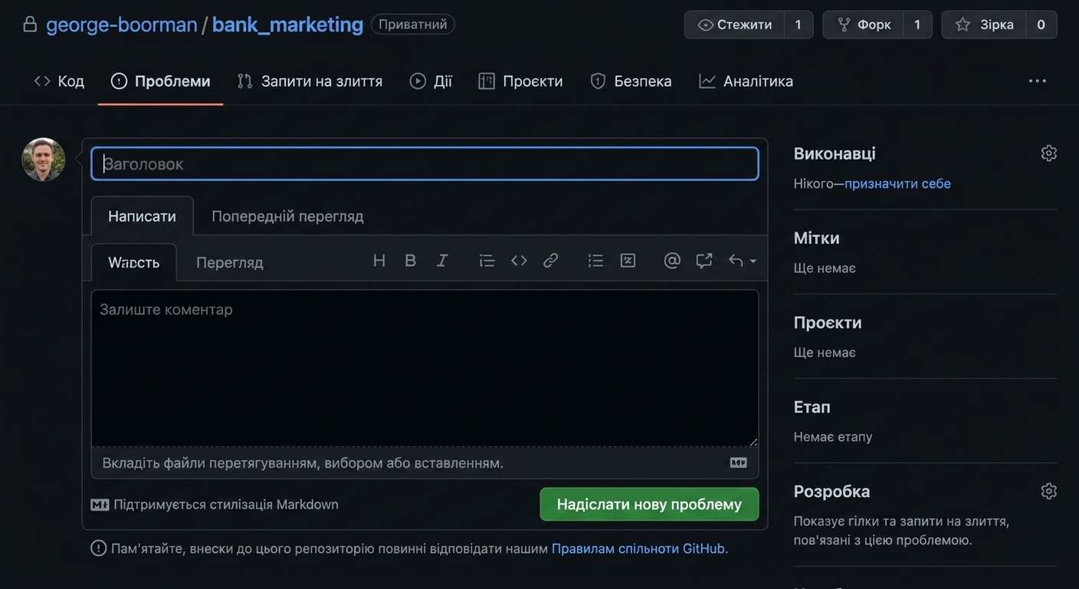This screenshot has width=1079, height=589.
Task: Focus the Заголовок title field
Action: (425, 163)
